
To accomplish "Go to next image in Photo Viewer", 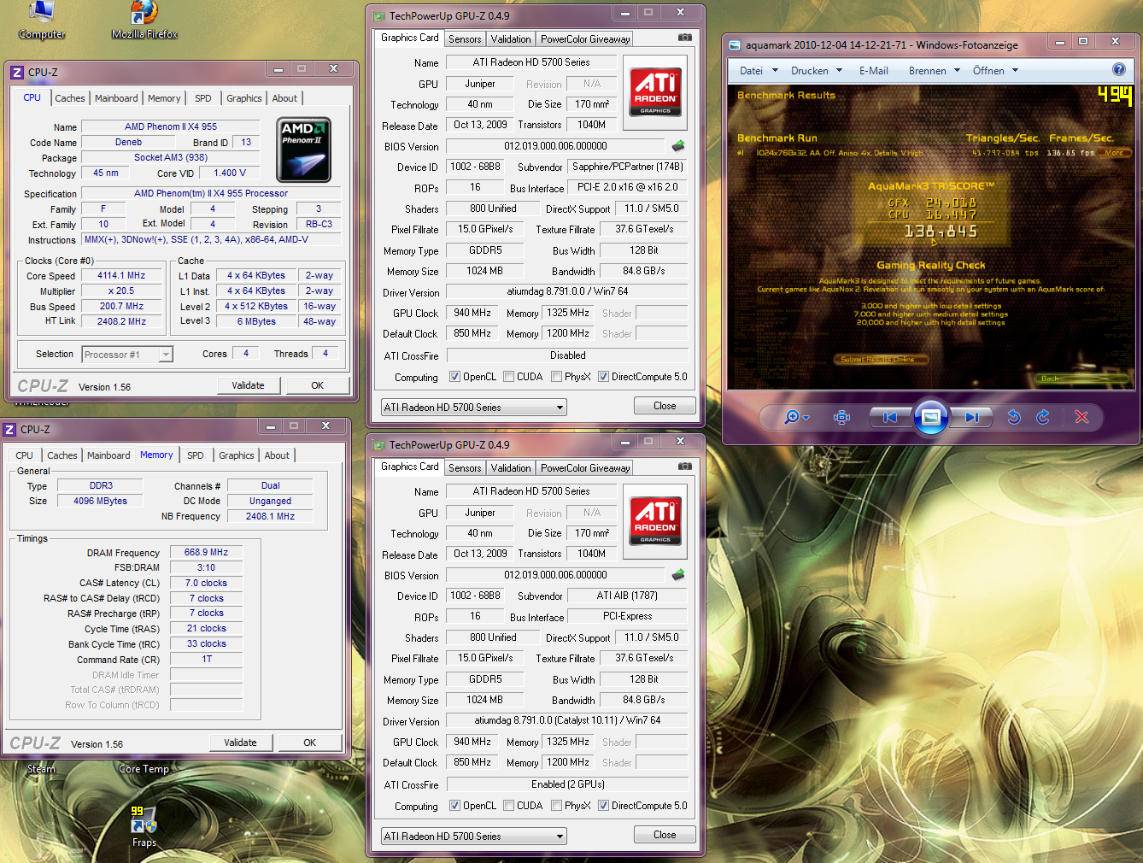I will pos(971,417).
